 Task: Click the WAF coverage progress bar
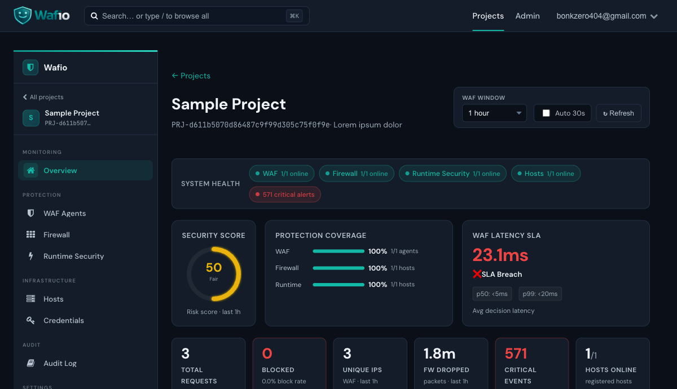coord(338,251)
